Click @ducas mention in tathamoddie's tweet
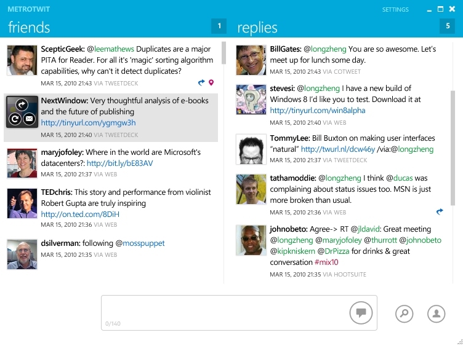The height and width of the screenshot is (346, 463). [399, 178]
